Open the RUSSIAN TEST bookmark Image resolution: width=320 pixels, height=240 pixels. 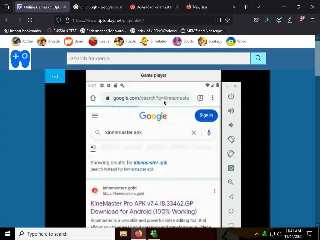(62, 31)
